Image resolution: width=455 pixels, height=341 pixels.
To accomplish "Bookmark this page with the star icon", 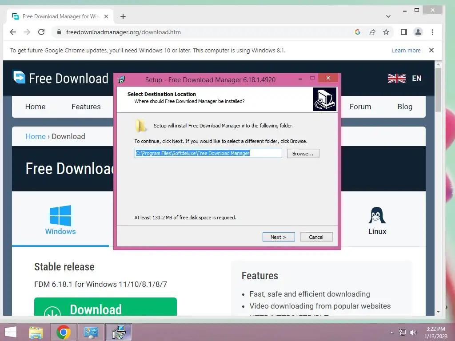I will point(386,32).
